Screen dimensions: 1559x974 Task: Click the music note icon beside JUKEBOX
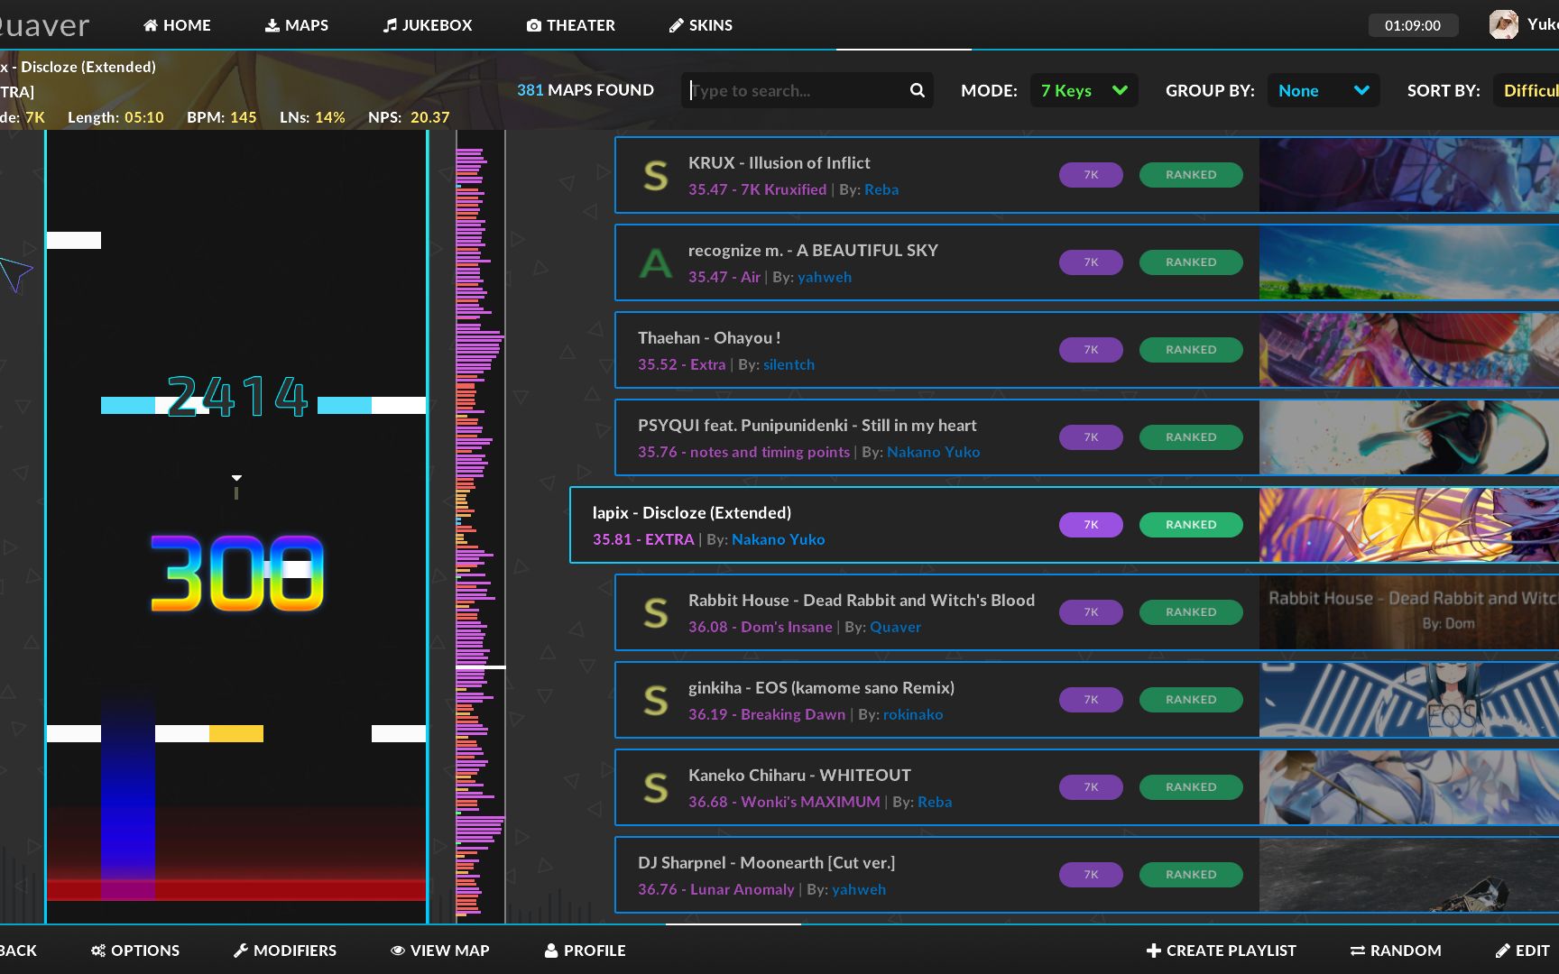(x=390, y=25)
